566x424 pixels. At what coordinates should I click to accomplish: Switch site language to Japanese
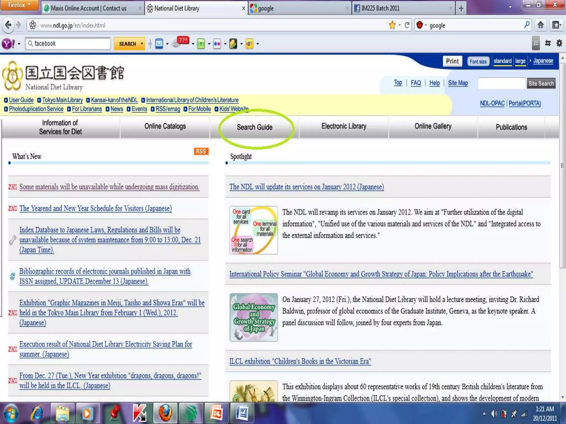[543, 61]
